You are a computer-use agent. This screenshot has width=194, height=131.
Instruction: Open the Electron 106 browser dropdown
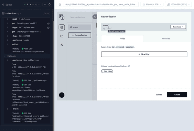(x=152, y=5)
